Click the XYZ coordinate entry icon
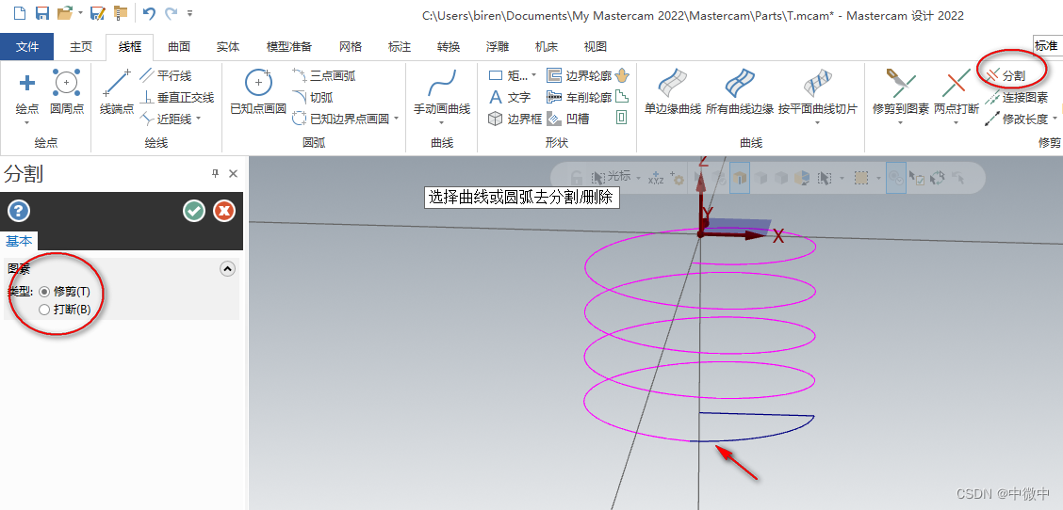1063x510 pixels. (656, 178)
